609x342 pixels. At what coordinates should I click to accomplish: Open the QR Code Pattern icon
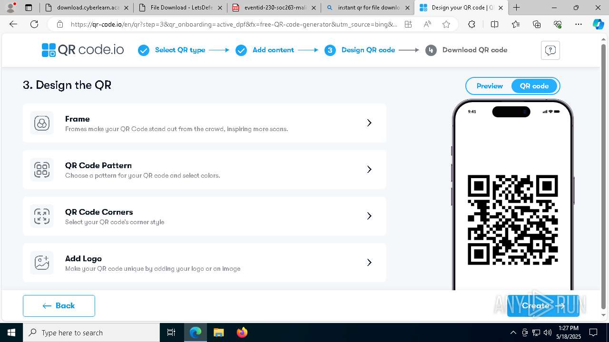pyautogui.click(x=42, y=170)
